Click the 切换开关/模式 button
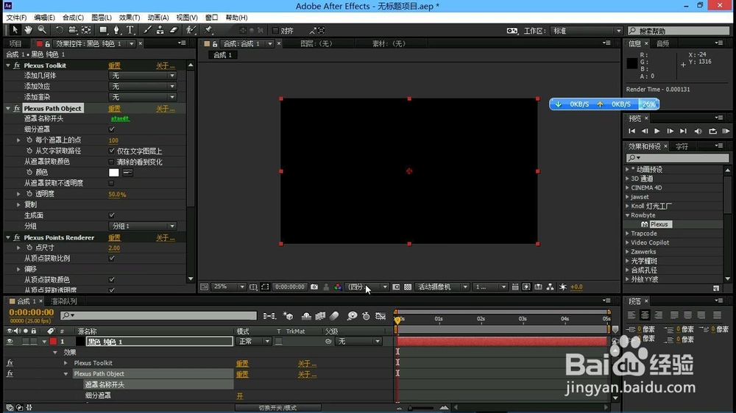Viewport: 736px width, 413px height. [278, 407]
